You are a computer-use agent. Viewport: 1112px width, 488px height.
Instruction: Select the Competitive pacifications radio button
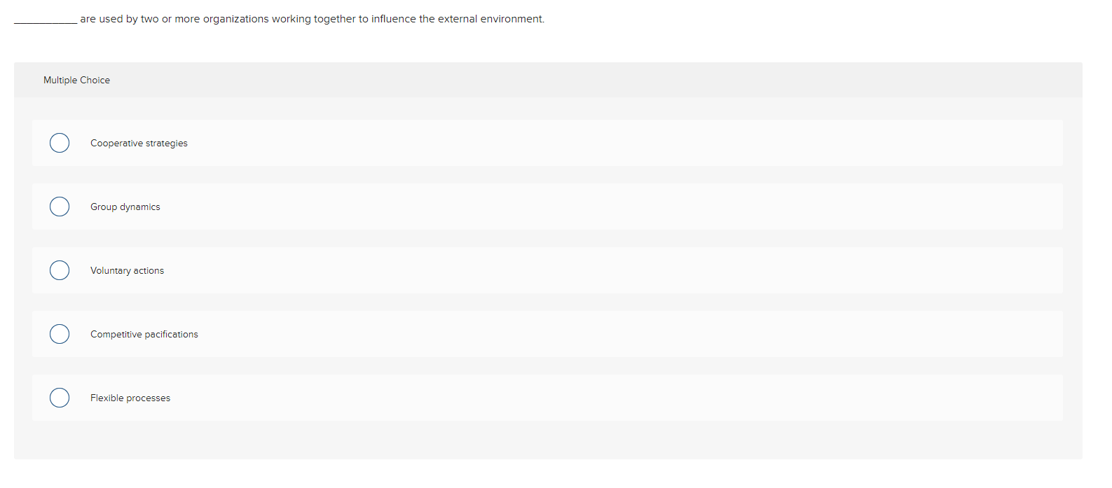coord(60,334)
